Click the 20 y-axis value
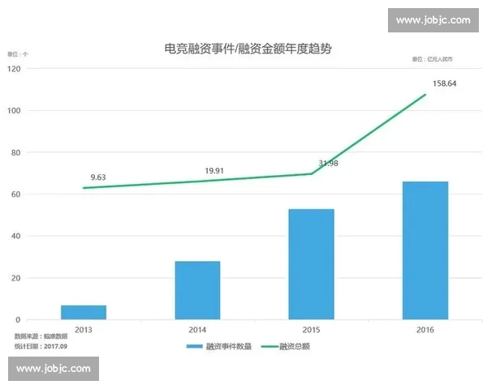This screenshot has width=487, height=389. pyautogui.click(x=16, y=278)
